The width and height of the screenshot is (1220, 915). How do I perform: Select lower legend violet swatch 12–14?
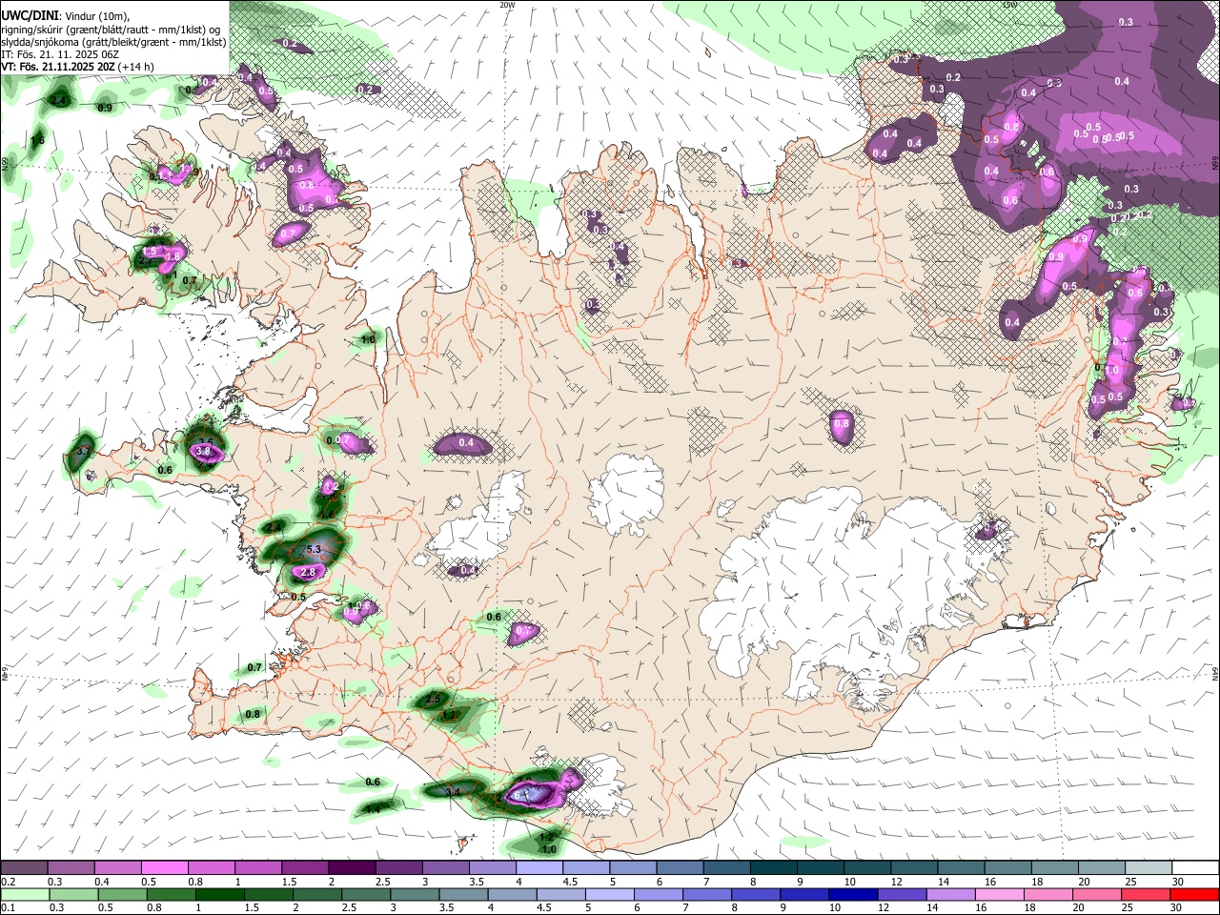pyautogui.click(x=901, y=894)
